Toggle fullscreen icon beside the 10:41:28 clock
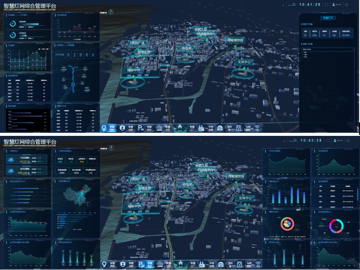The height and width of the screenshot is (270, 360). pos(326,4)
